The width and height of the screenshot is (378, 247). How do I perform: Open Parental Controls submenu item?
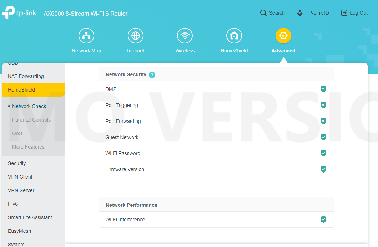[x=31, y=120]
